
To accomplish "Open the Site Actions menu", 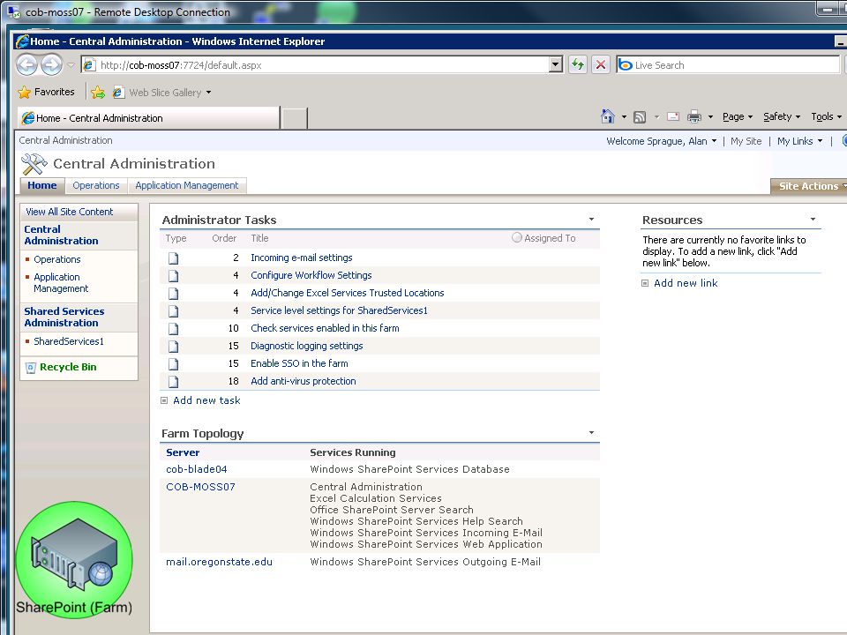I will 809,186.
